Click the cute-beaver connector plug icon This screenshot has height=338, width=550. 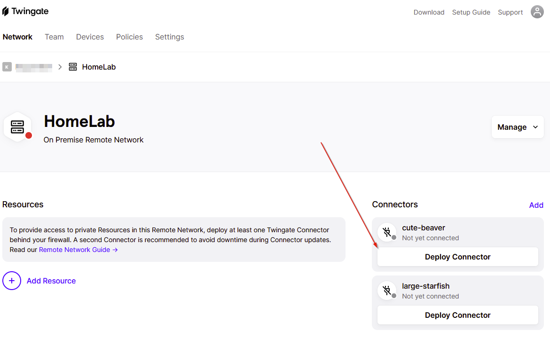[x=387, y=232]
